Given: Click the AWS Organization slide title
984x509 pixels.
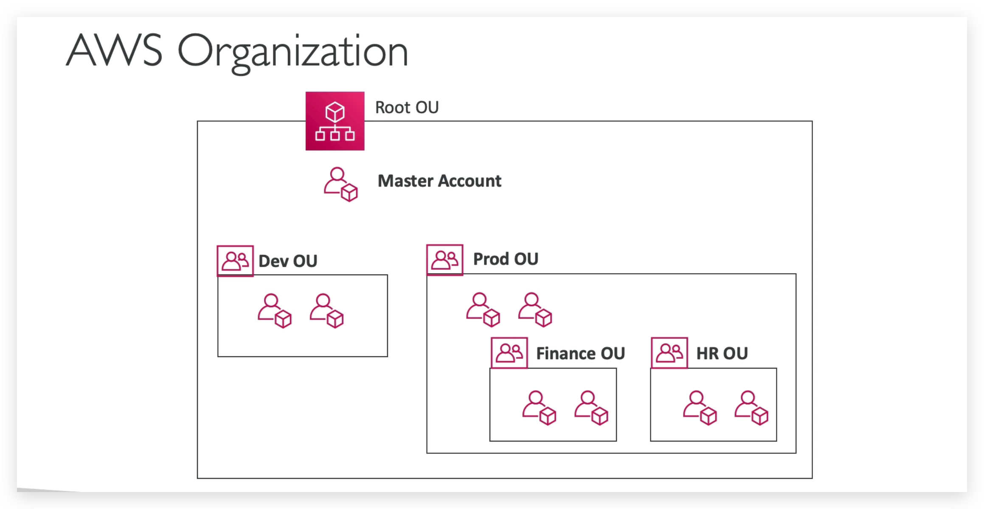Looking at the screenshot, I should coord(237,52).
